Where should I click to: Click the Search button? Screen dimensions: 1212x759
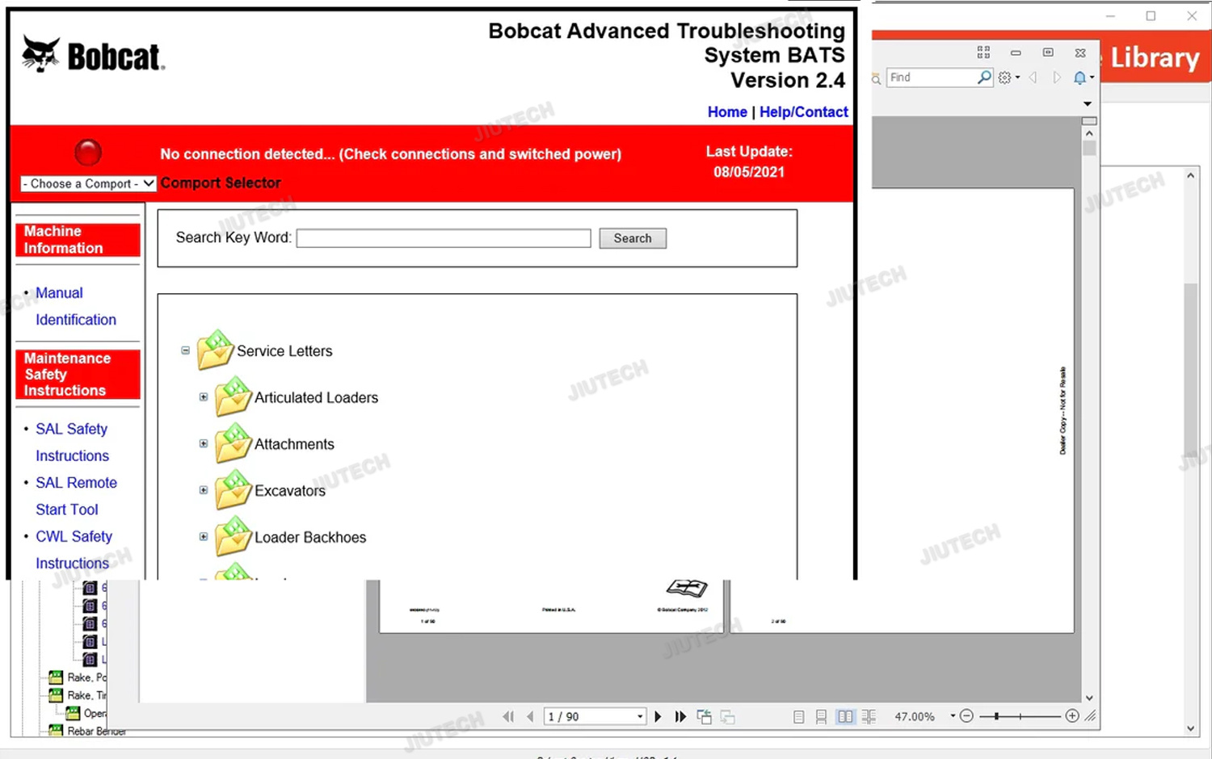click(632, 238)
